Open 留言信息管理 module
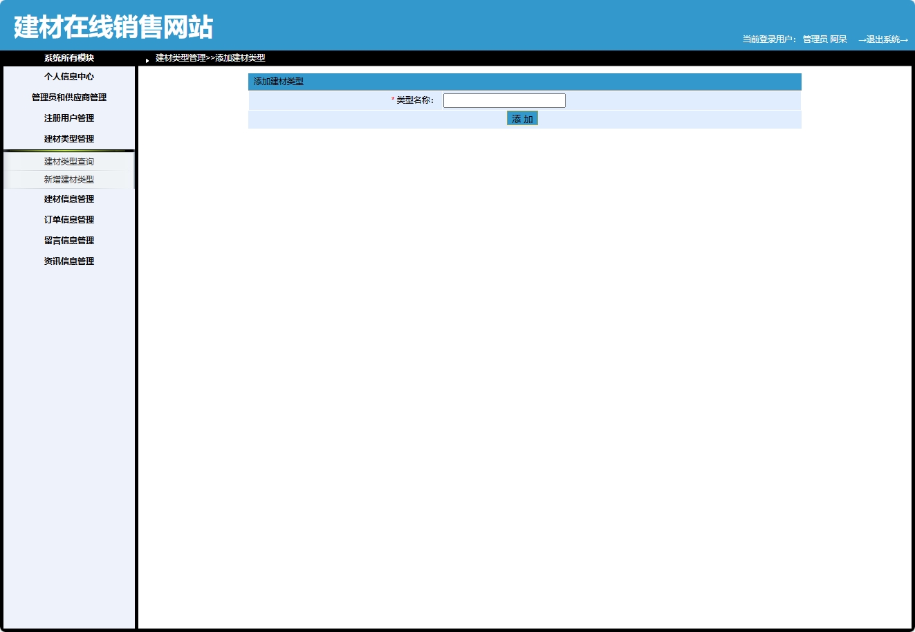915x632 pixels. pyautogui.click(x=68, y=240)
